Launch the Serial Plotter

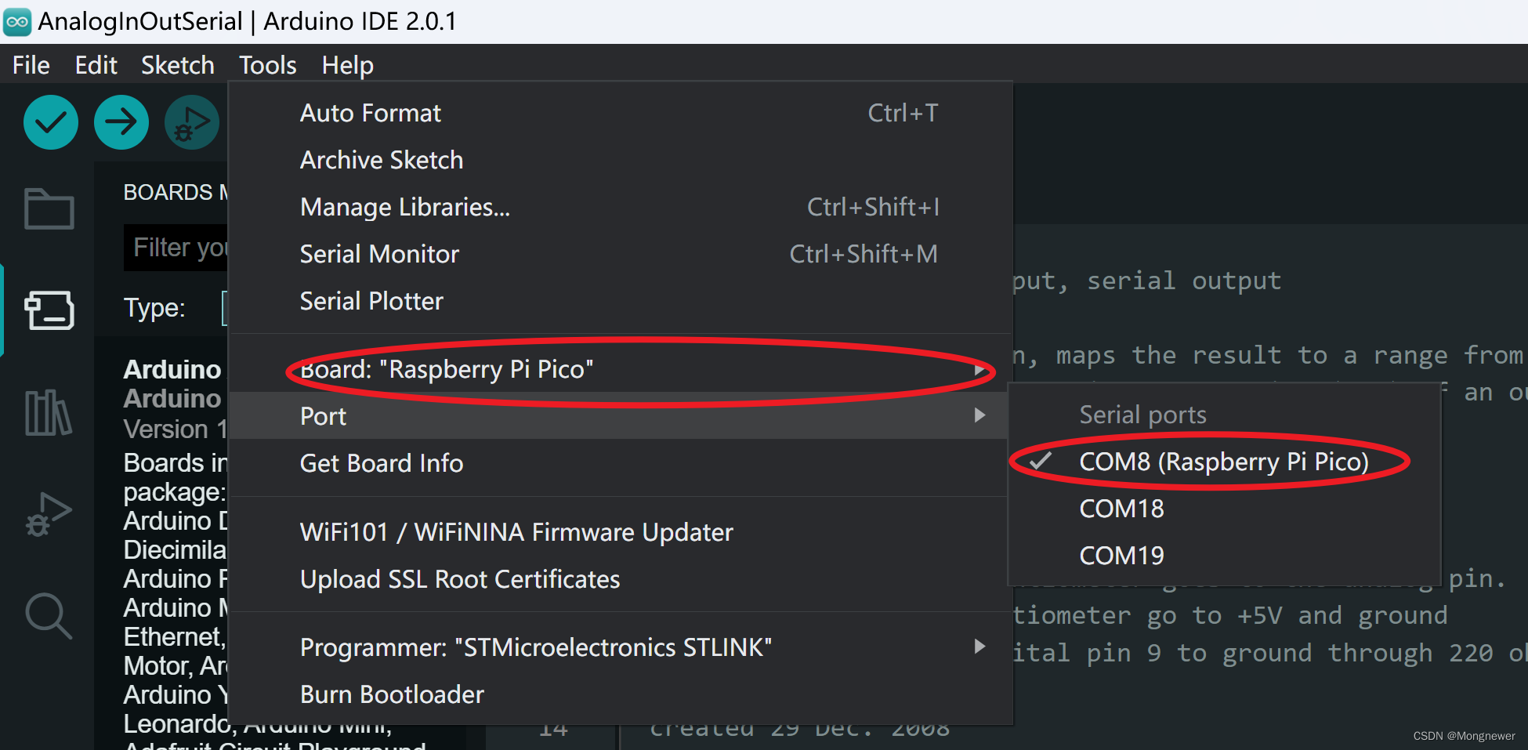click(619, 302)
